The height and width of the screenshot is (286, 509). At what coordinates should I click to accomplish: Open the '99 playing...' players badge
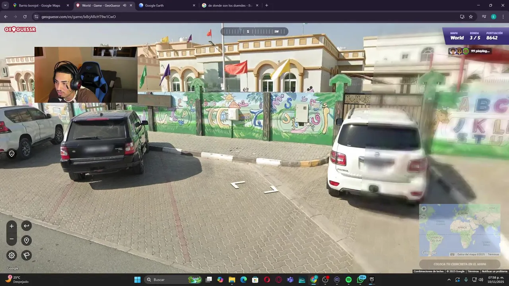coord(470,51)
